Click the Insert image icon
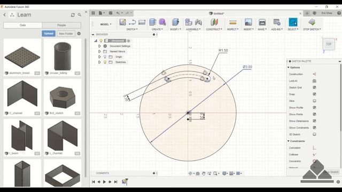 248,22
